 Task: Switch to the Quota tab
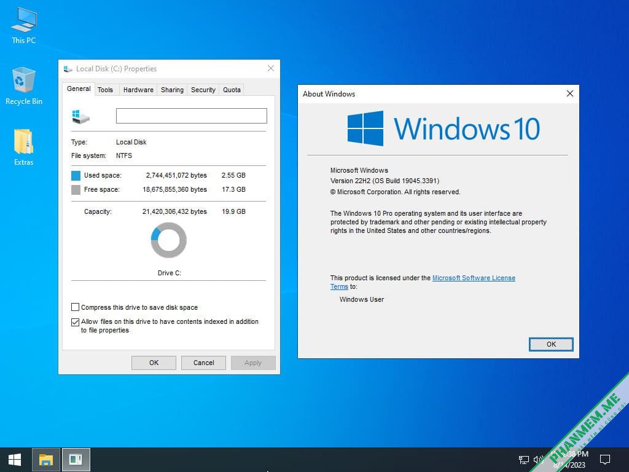pos(232,90)
